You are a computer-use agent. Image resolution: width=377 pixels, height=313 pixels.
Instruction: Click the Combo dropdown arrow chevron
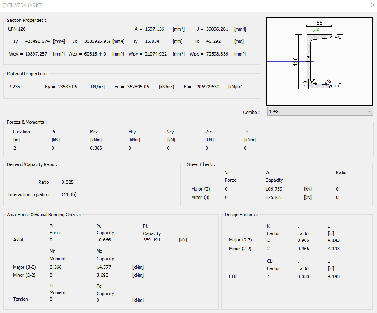pos(369,111)
